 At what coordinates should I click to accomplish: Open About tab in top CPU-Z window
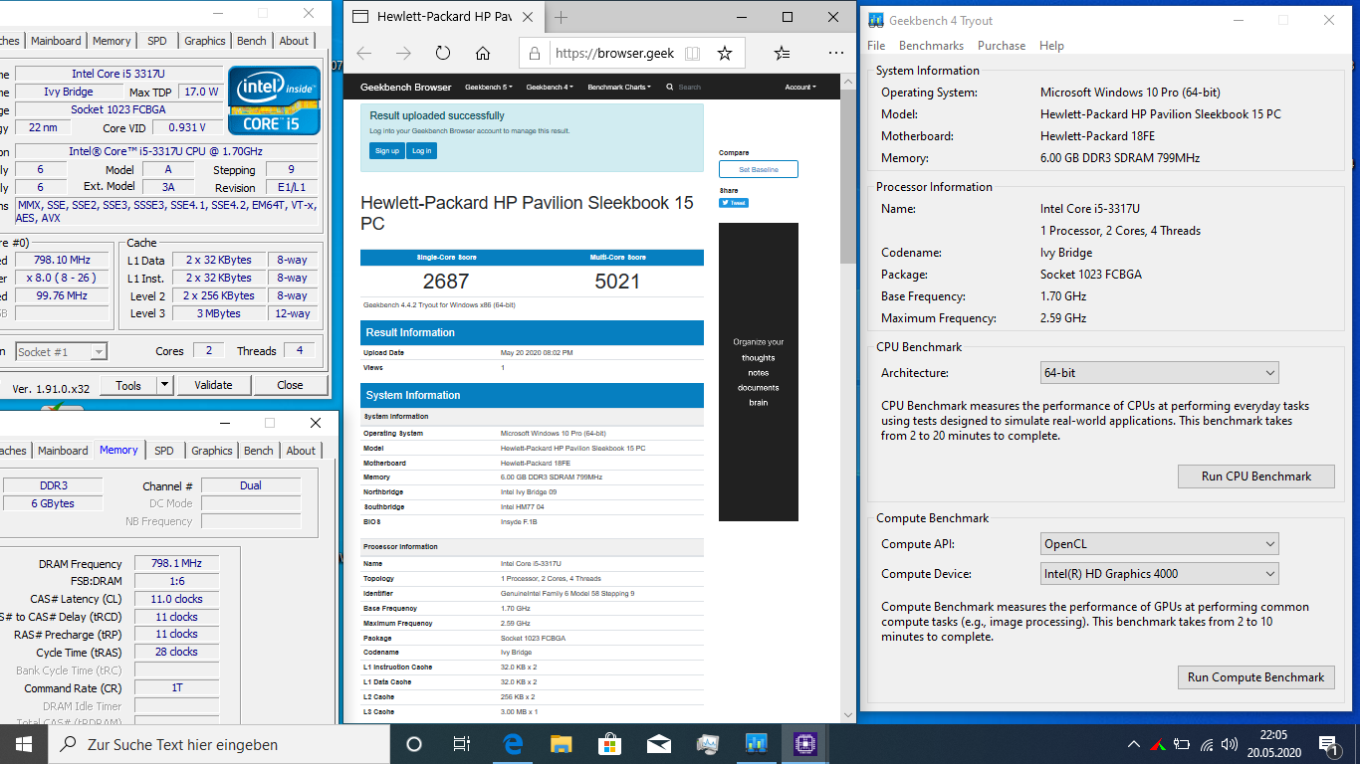pyautogui.click(x=294, y=41)
